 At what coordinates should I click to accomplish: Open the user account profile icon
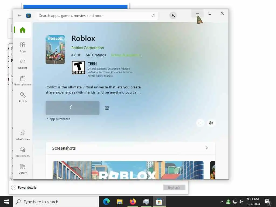[173, 15]
